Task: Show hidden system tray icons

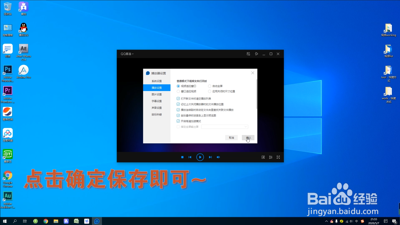Action: 326,221
